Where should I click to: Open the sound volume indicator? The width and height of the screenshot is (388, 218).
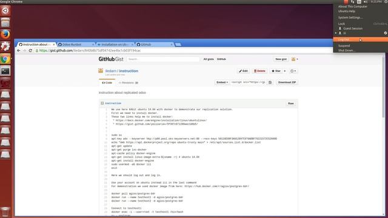pyautogui.click(x=366, y=2)
